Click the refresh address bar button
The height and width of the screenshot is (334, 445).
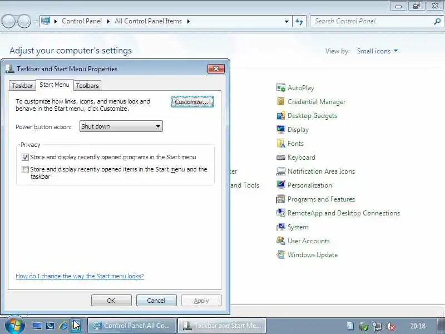299,21
